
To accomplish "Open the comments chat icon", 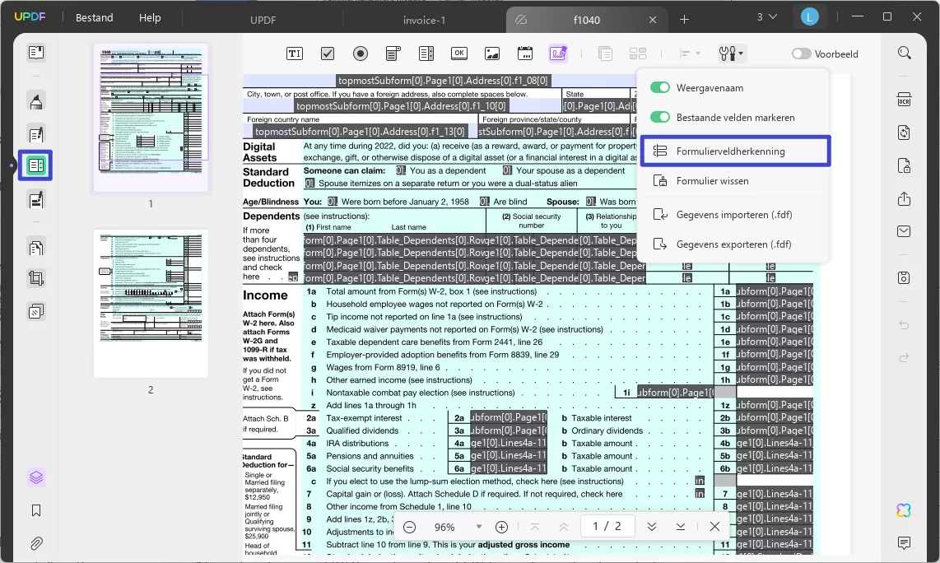I will (904, 543).
